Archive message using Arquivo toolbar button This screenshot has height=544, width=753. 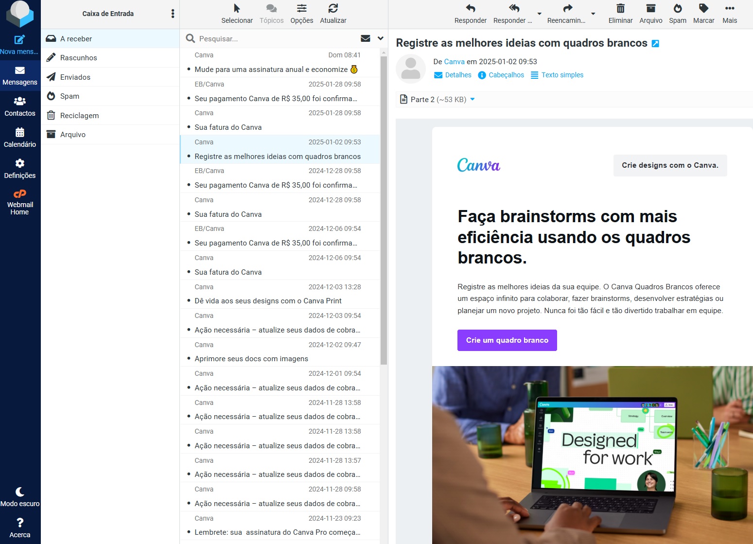point(651,14)
